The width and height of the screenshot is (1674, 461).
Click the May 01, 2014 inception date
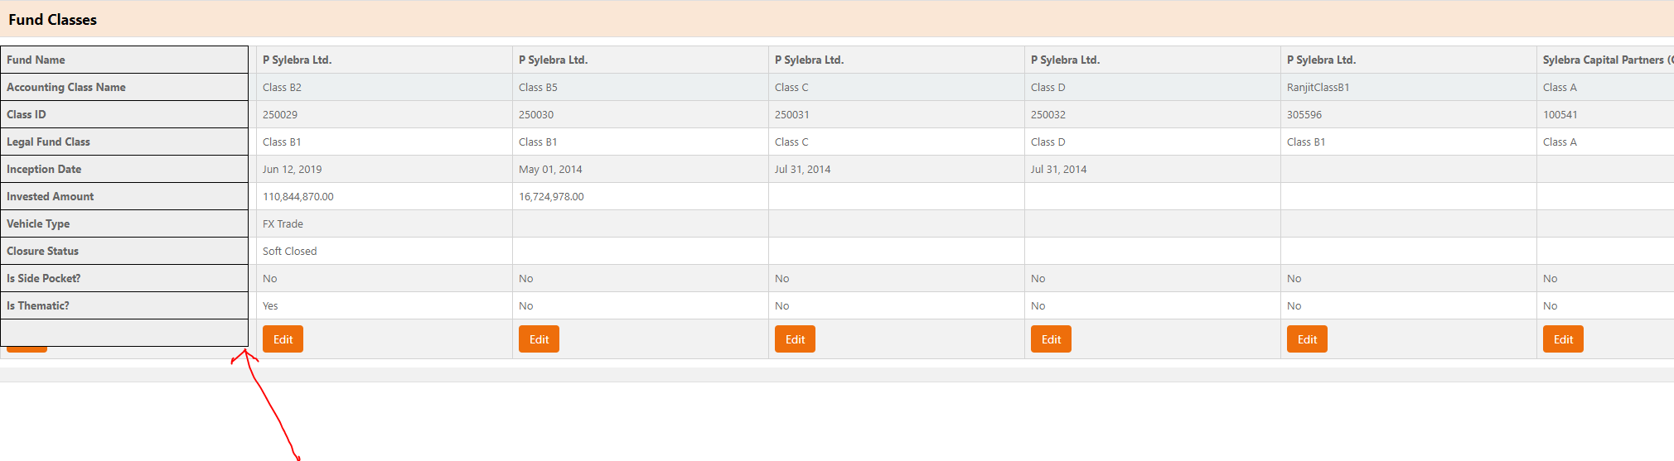[550, 169]
